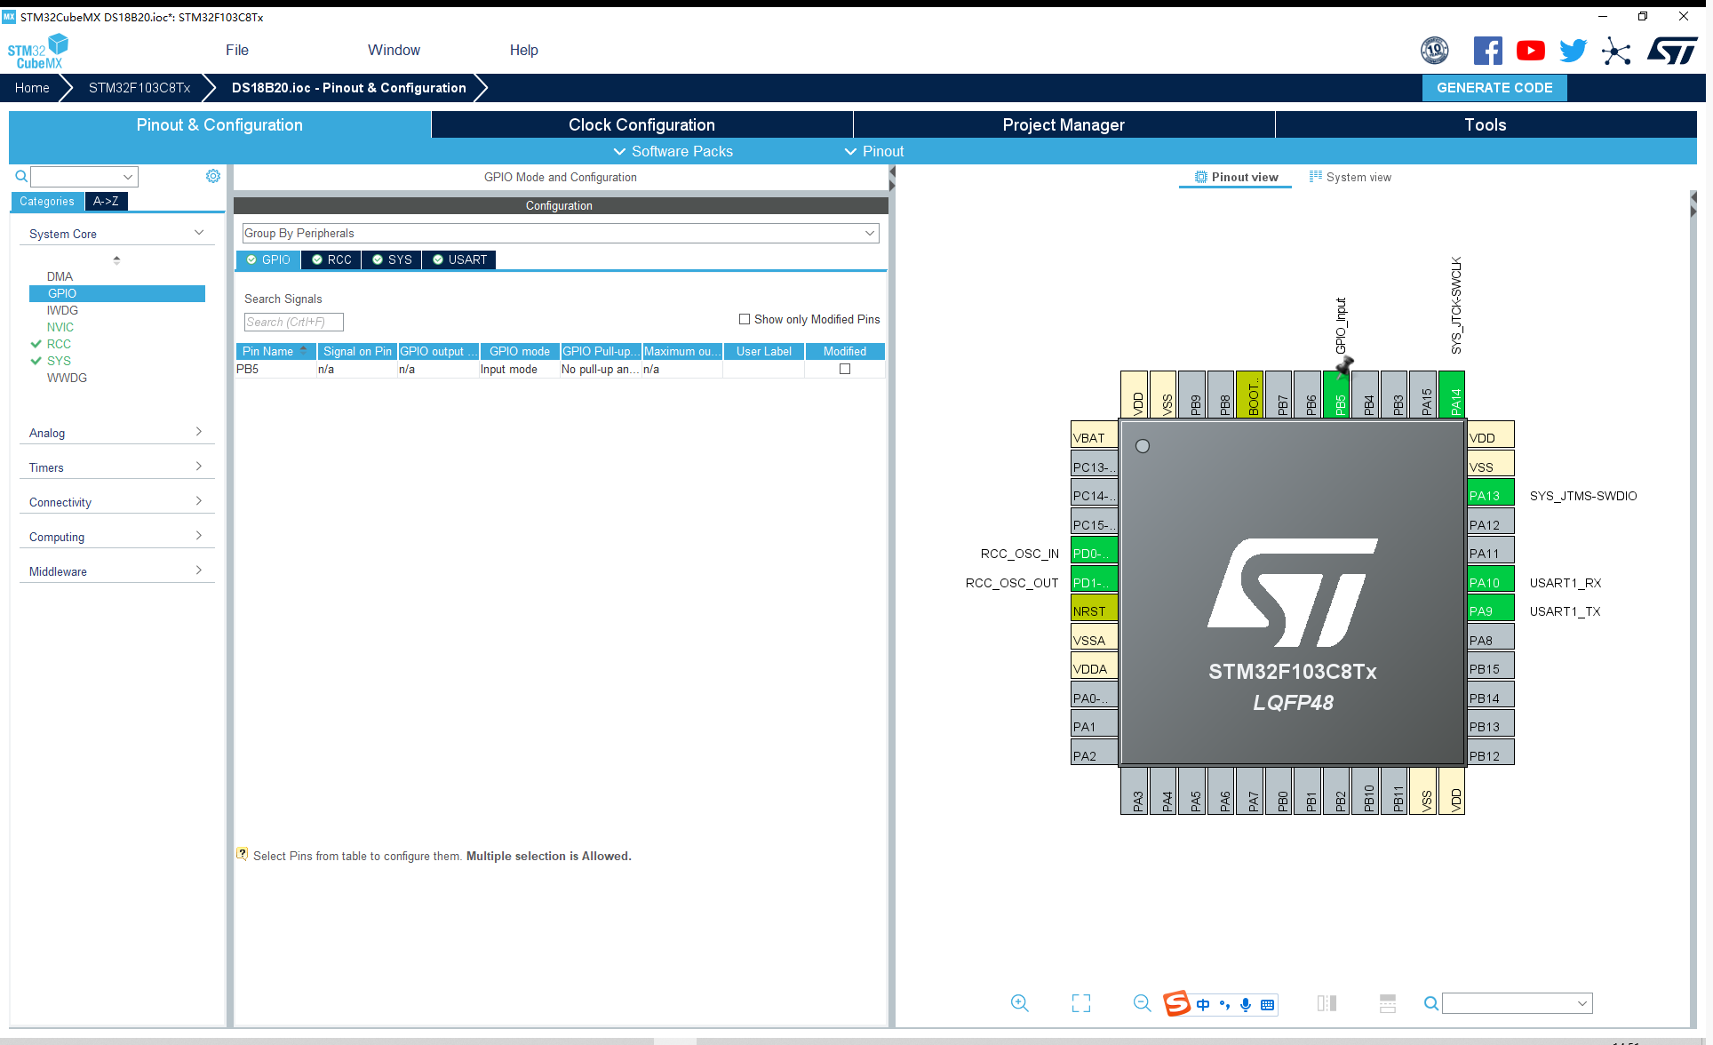Switch to Project Manager tab
This screenshot has width=1713, height=1045.
(1064, 124)
